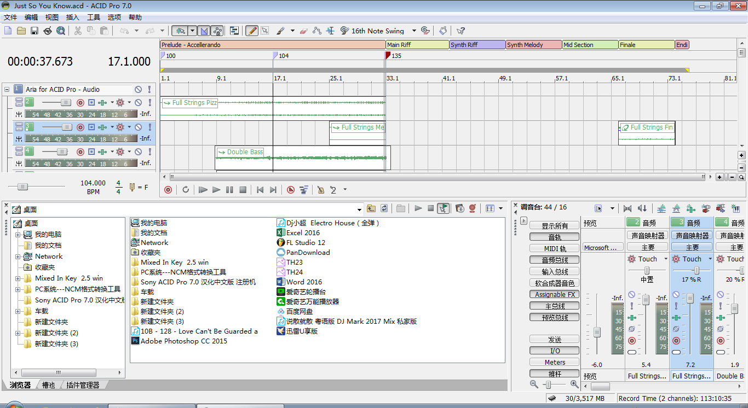Click the 显示所有 console button
The image size is (748, 408).
pyautogui.click(x=555, y=226)
